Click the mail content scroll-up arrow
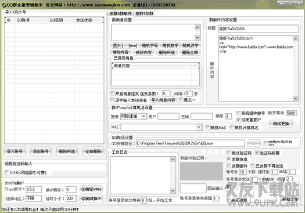Screen dimensions: 305x213 pyautogui.click(x=296, y=38)
